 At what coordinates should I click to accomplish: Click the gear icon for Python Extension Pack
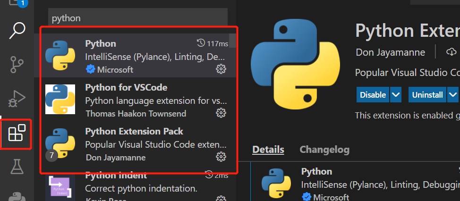(x=221, y=157)
